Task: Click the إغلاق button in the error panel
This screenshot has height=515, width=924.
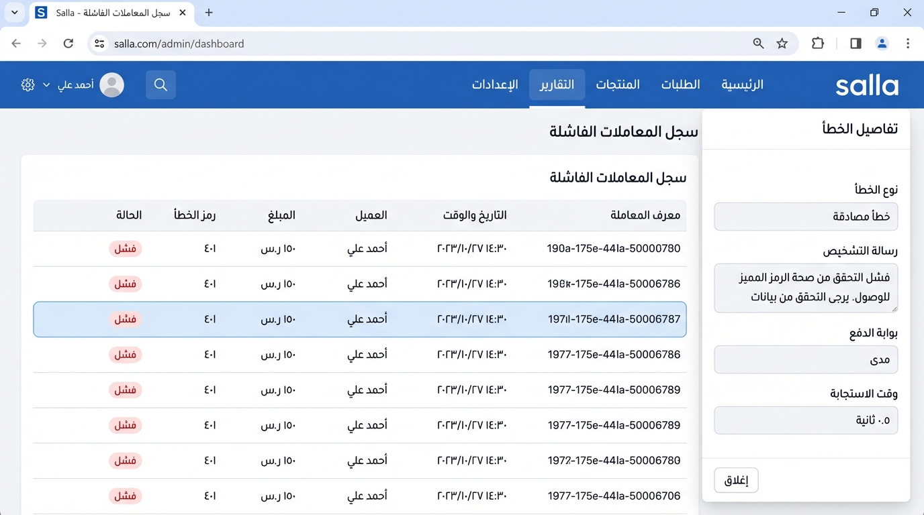Action: pyautogui.click(x=735, y=479)
